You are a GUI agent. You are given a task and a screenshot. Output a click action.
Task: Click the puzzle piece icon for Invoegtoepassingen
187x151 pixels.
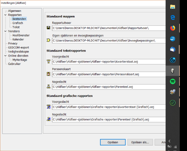tap(48, 40)
